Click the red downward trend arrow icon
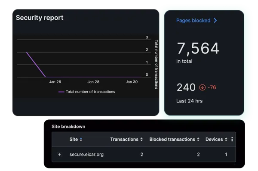Image resolution: width=258 pixels, height=171 pixels. point(202,87)
